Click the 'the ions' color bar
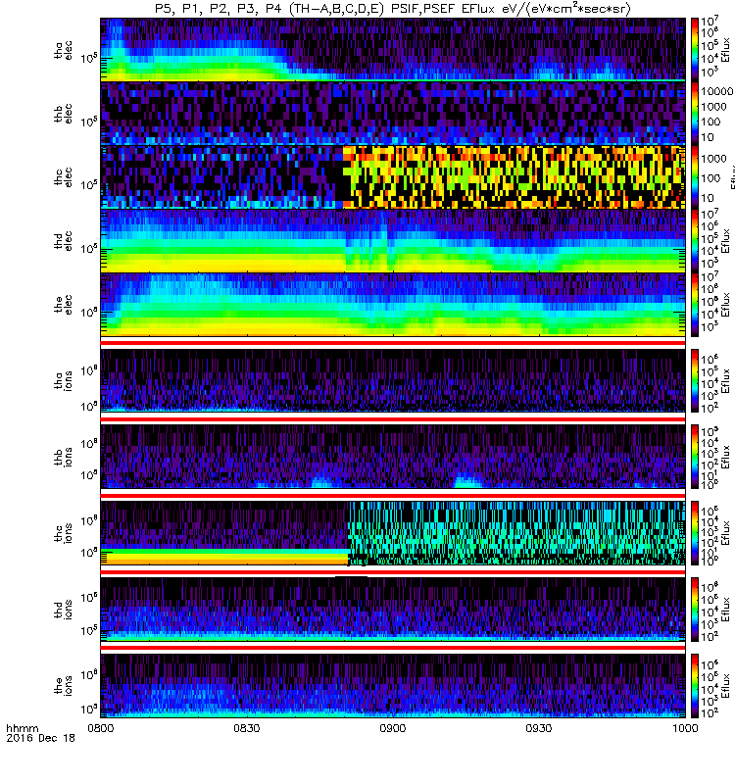Screen dimensions: 735x784 (695, 686)
